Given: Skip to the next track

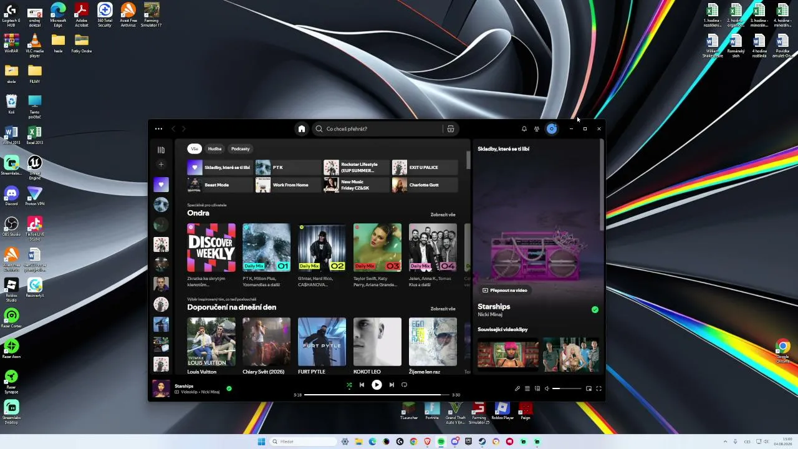Looking at the screenshot, I should tap(392, 385).
